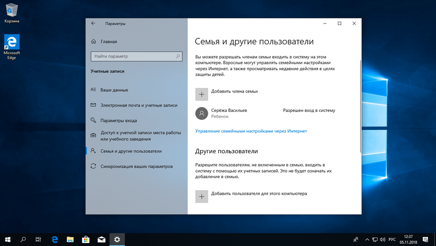
Task: Click key icon beside Параметры входа
Action: 93,120
